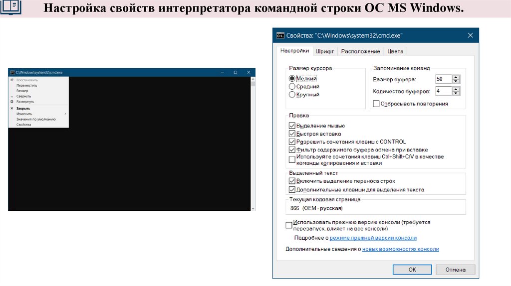The image size is (511, 286).
Task: Click the Размер буфера value field
Action: 443,79
